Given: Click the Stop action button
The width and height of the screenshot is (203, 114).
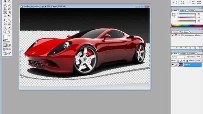Looking at the screenshot, I should (176, 47).
